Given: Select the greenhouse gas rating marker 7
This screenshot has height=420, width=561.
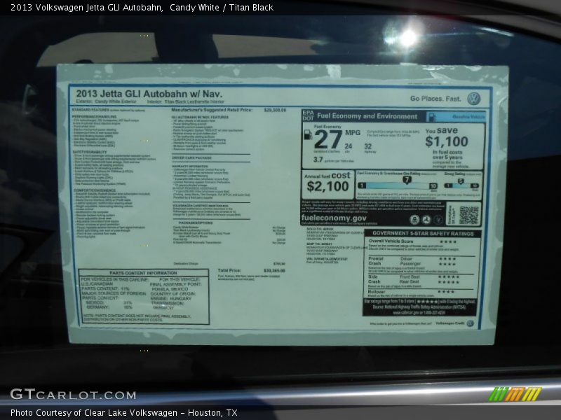Looking at the screenshot, I should pos(407,180).
